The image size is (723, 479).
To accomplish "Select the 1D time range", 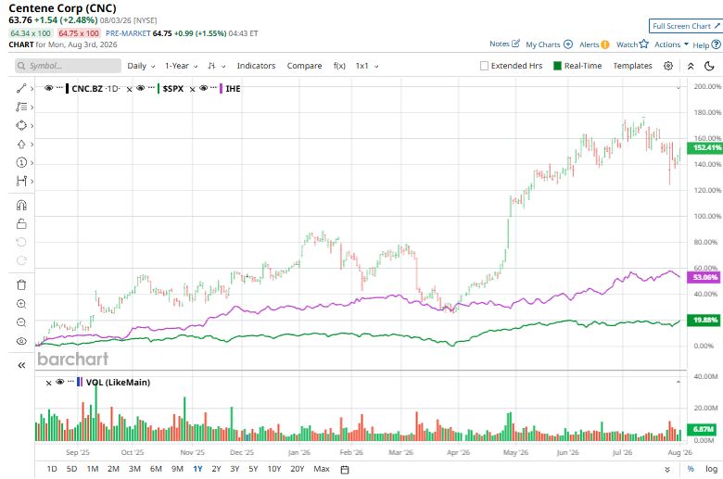I will (x=52, y=469).
